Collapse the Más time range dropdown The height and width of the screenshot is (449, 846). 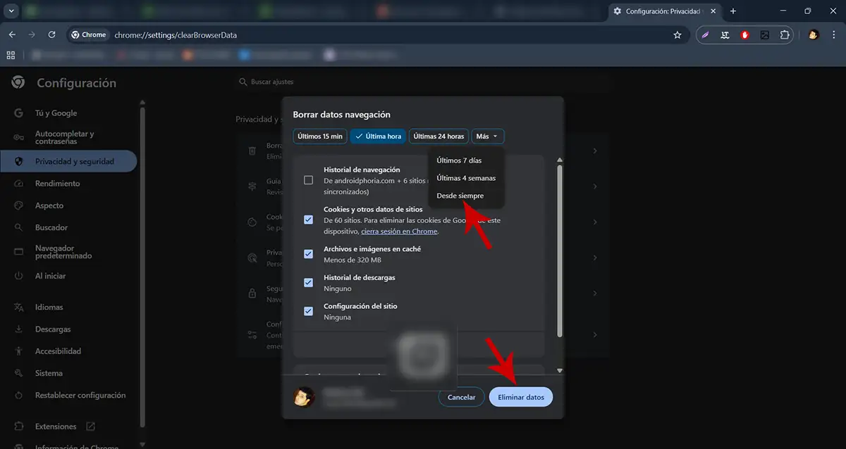(x=487, y=137)
